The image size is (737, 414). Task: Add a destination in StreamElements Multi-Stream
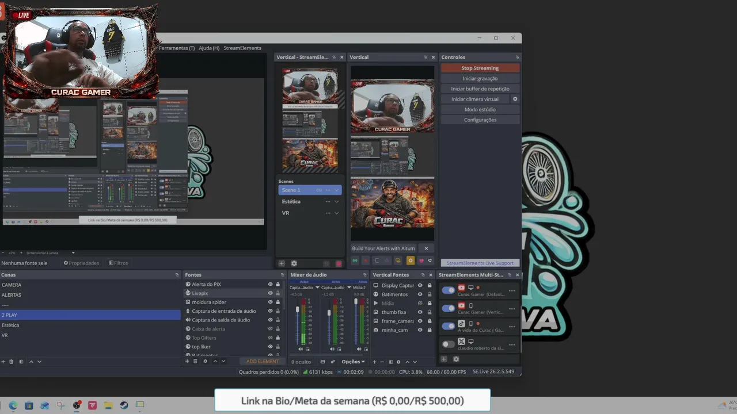(x=443, y=359)
